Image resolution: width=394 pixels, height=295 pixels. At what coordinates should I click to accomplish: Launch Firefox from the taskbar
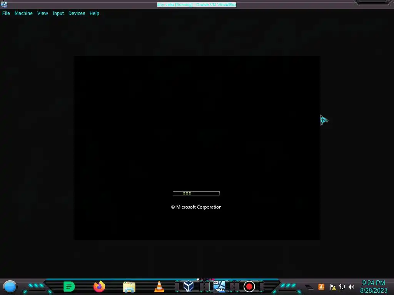[99, 287]
